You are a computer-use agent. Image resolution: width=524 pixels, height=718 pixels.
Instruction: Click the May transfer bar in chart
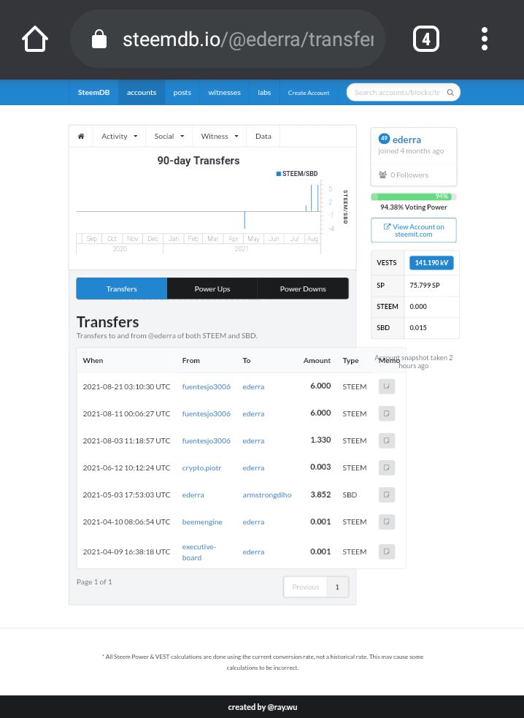click(244, 220)
